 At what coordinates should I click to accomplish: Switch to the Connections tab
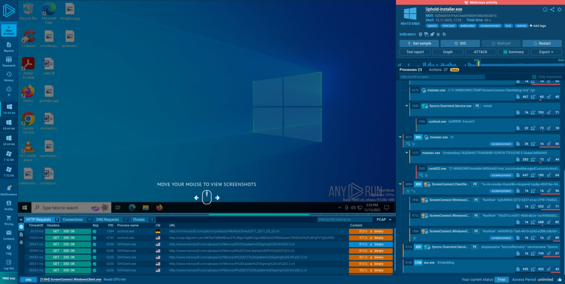point(77,220)
